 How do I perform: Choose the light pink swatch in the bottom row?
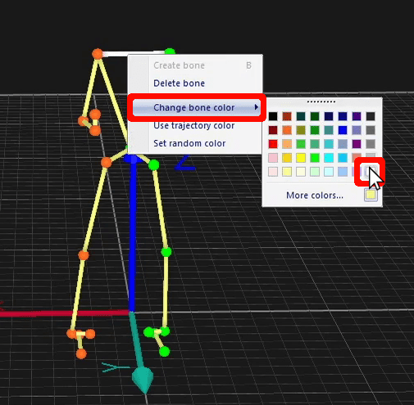(x=273, y=172)
